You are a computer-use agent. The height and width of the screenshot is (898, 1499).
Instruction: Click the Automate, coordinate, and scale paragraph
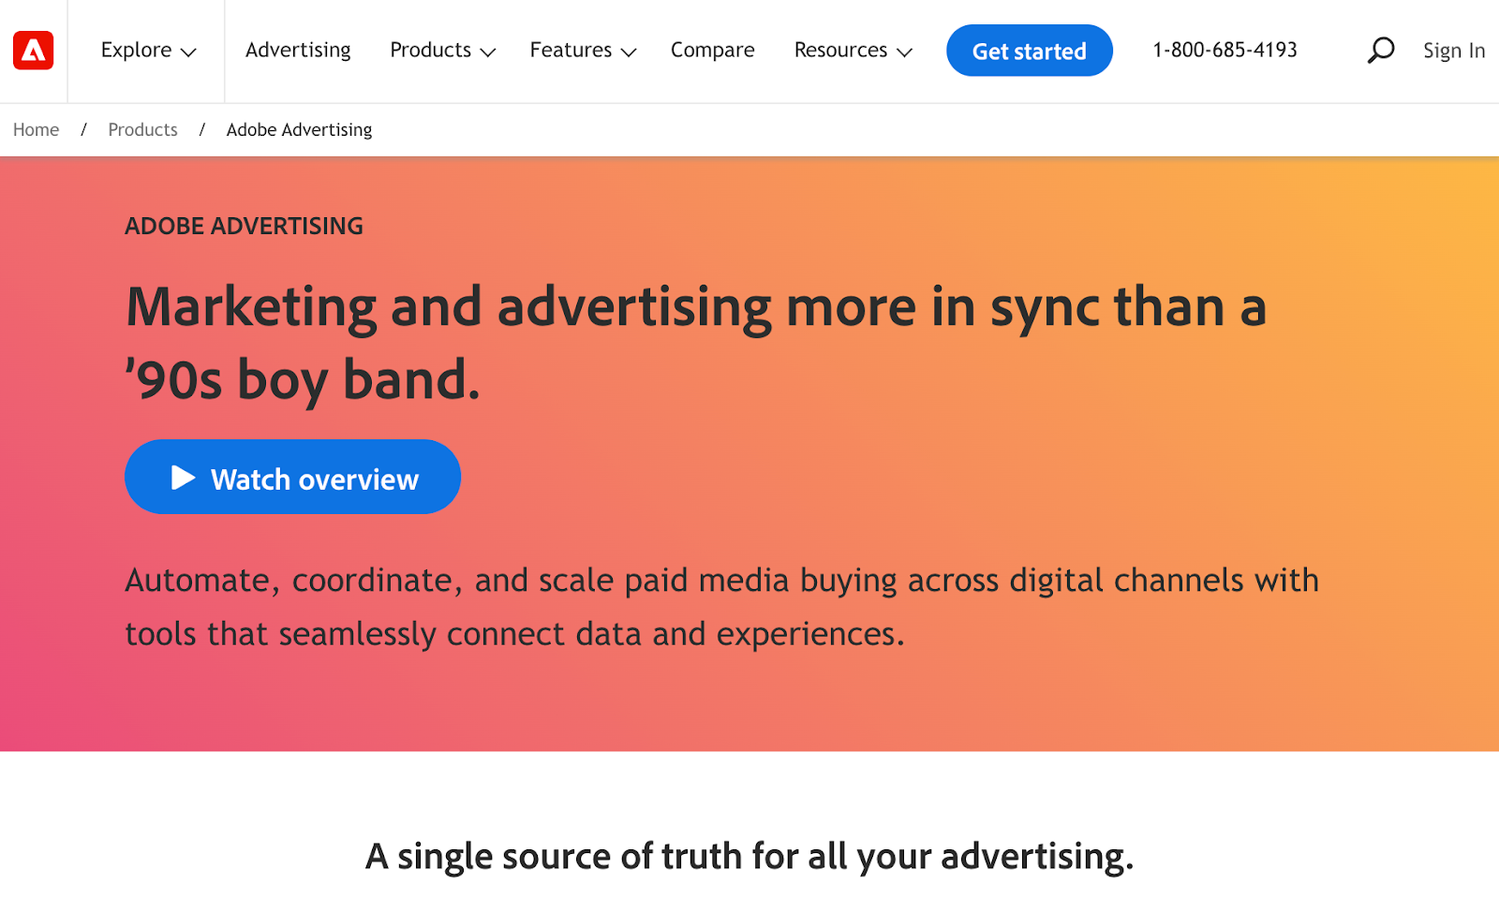tap(721, 607)
